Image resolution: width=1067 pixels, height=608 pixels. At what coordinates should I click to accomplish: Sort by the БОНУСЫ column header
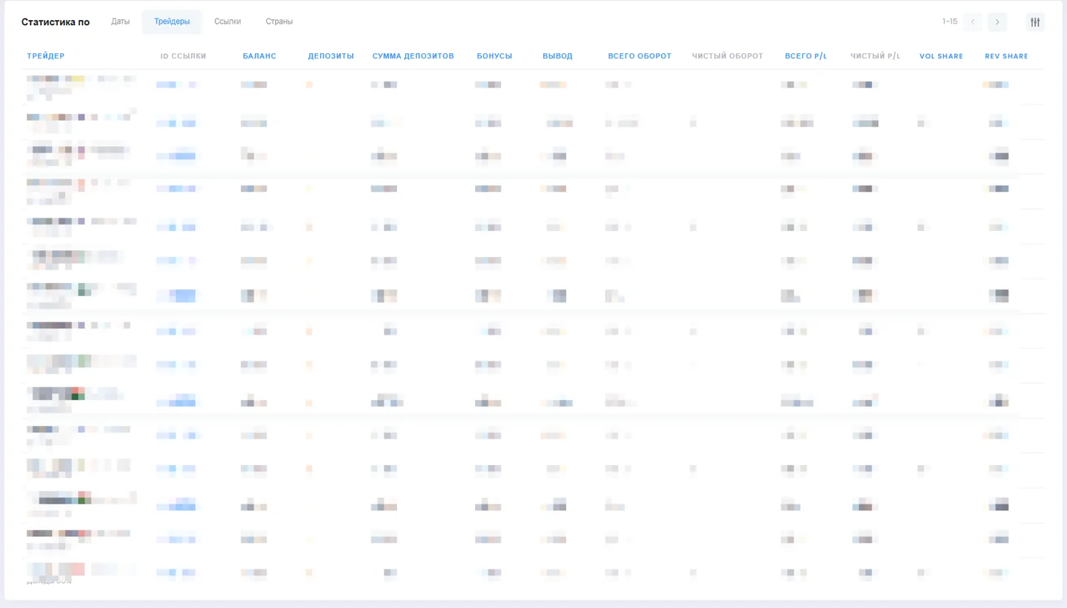point(495,56)
